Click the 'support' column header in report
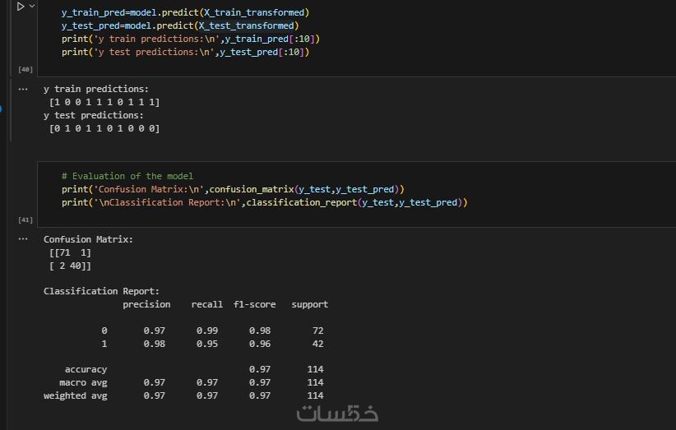The width and height of the screenshot is (676, 430). [x=309, y=304]
